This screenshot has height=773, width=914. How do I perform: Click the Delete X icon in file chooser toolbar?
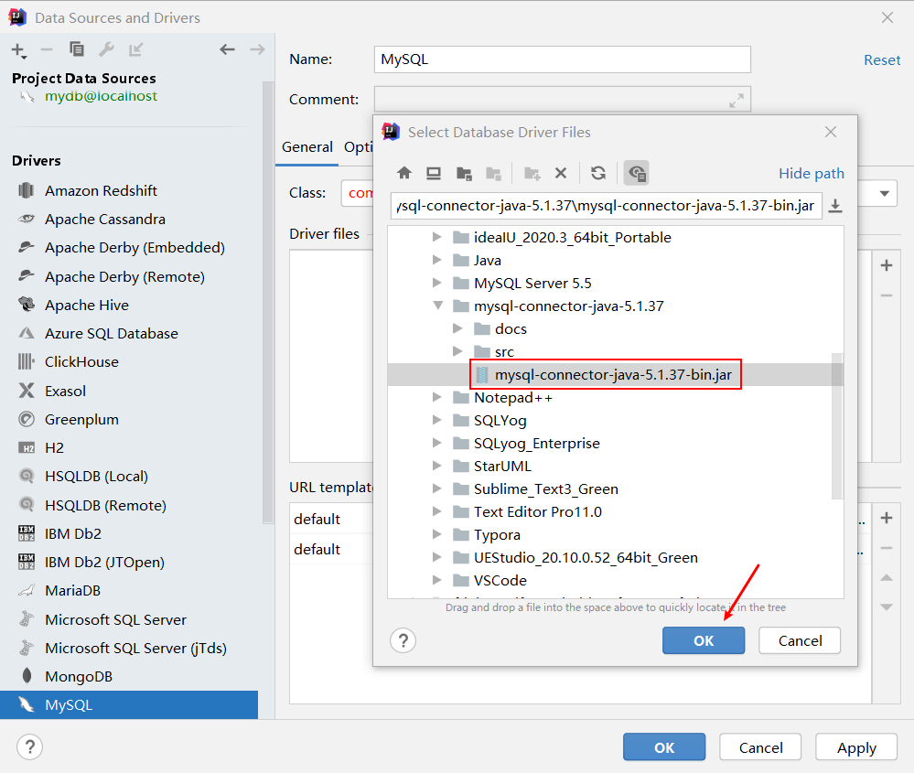[x=561, y=173]
